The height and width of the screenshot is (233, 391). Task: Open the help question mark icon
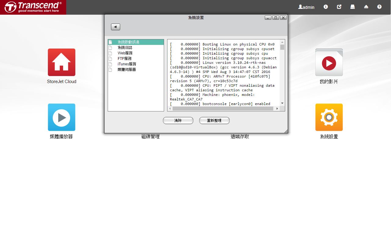pos(379,7)
